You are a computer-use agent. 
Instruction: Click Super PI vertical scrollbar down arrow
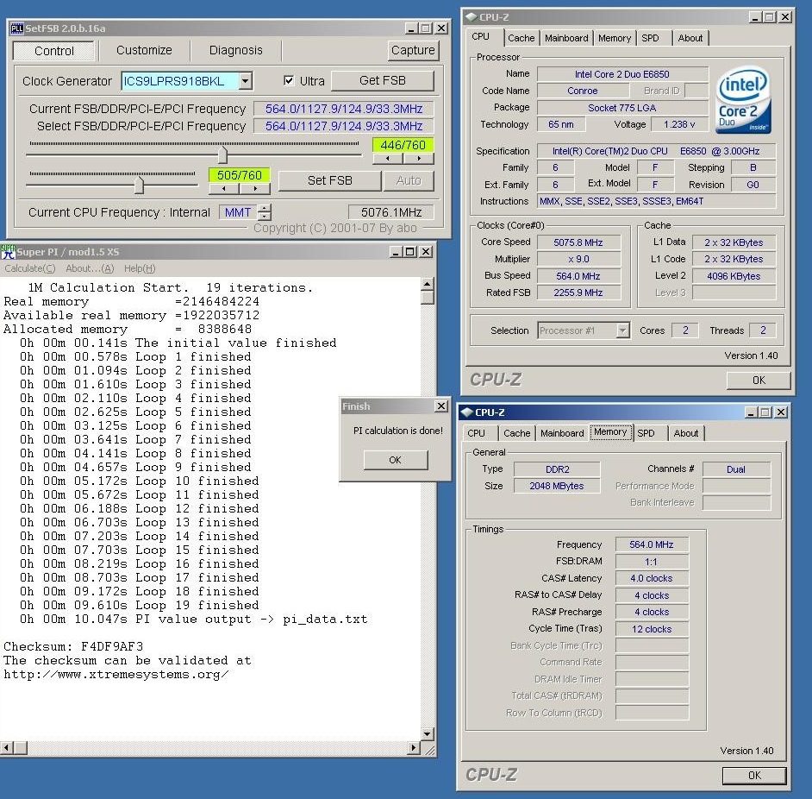coord(428,733)
